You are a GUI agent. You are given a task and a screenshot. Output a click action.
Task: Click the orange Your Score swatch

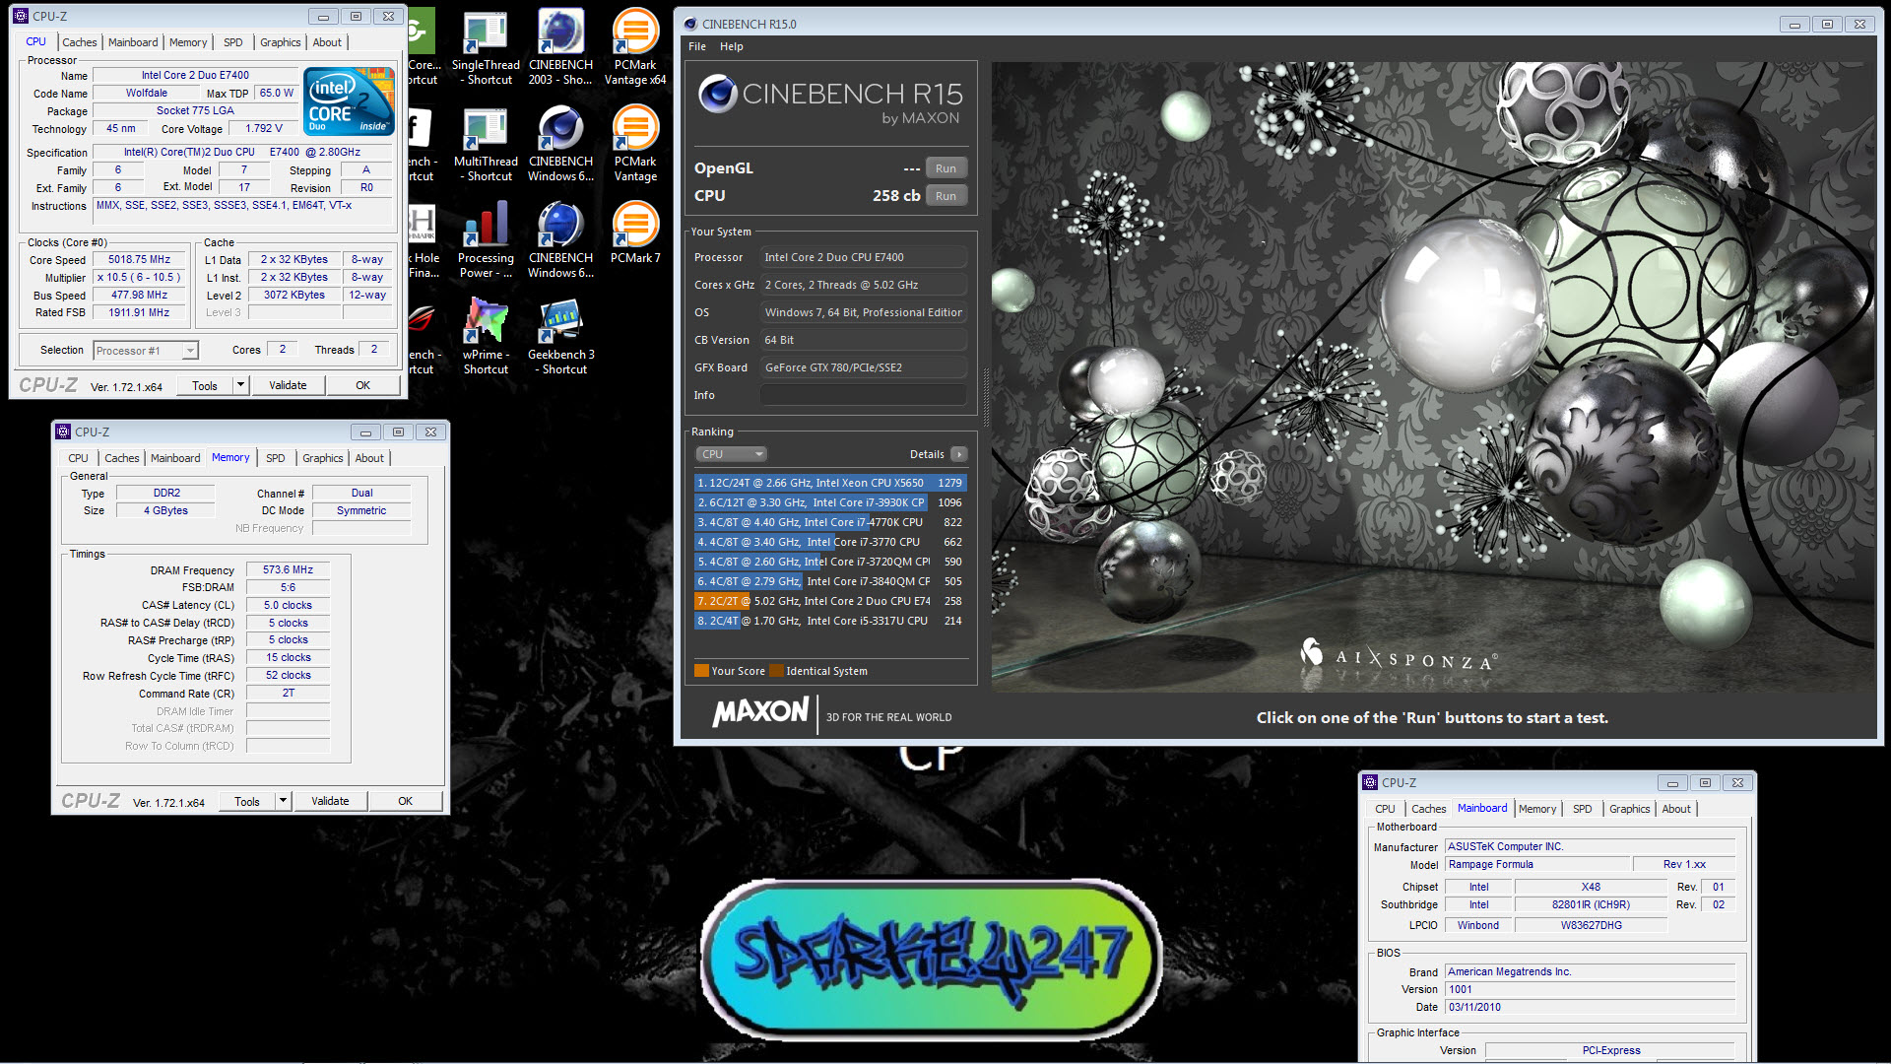tap(701, 671)
